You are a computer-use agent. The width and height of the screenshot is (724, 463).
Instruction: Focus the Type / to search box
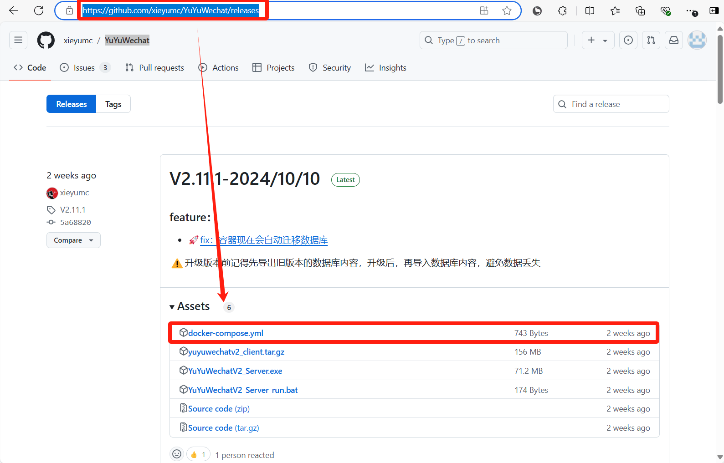493,40
